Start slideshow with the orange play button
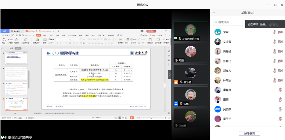This screenshot has width=285, height=140. point(132,118)
